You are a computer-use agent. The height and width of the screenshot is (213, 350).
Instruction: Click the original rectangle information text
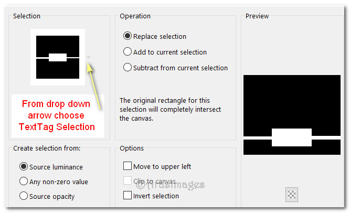tap(171, 109)
